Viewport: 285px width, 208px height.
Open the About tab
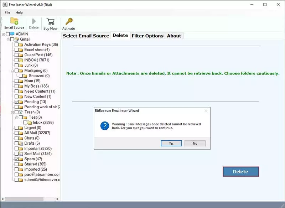point(174,36)
